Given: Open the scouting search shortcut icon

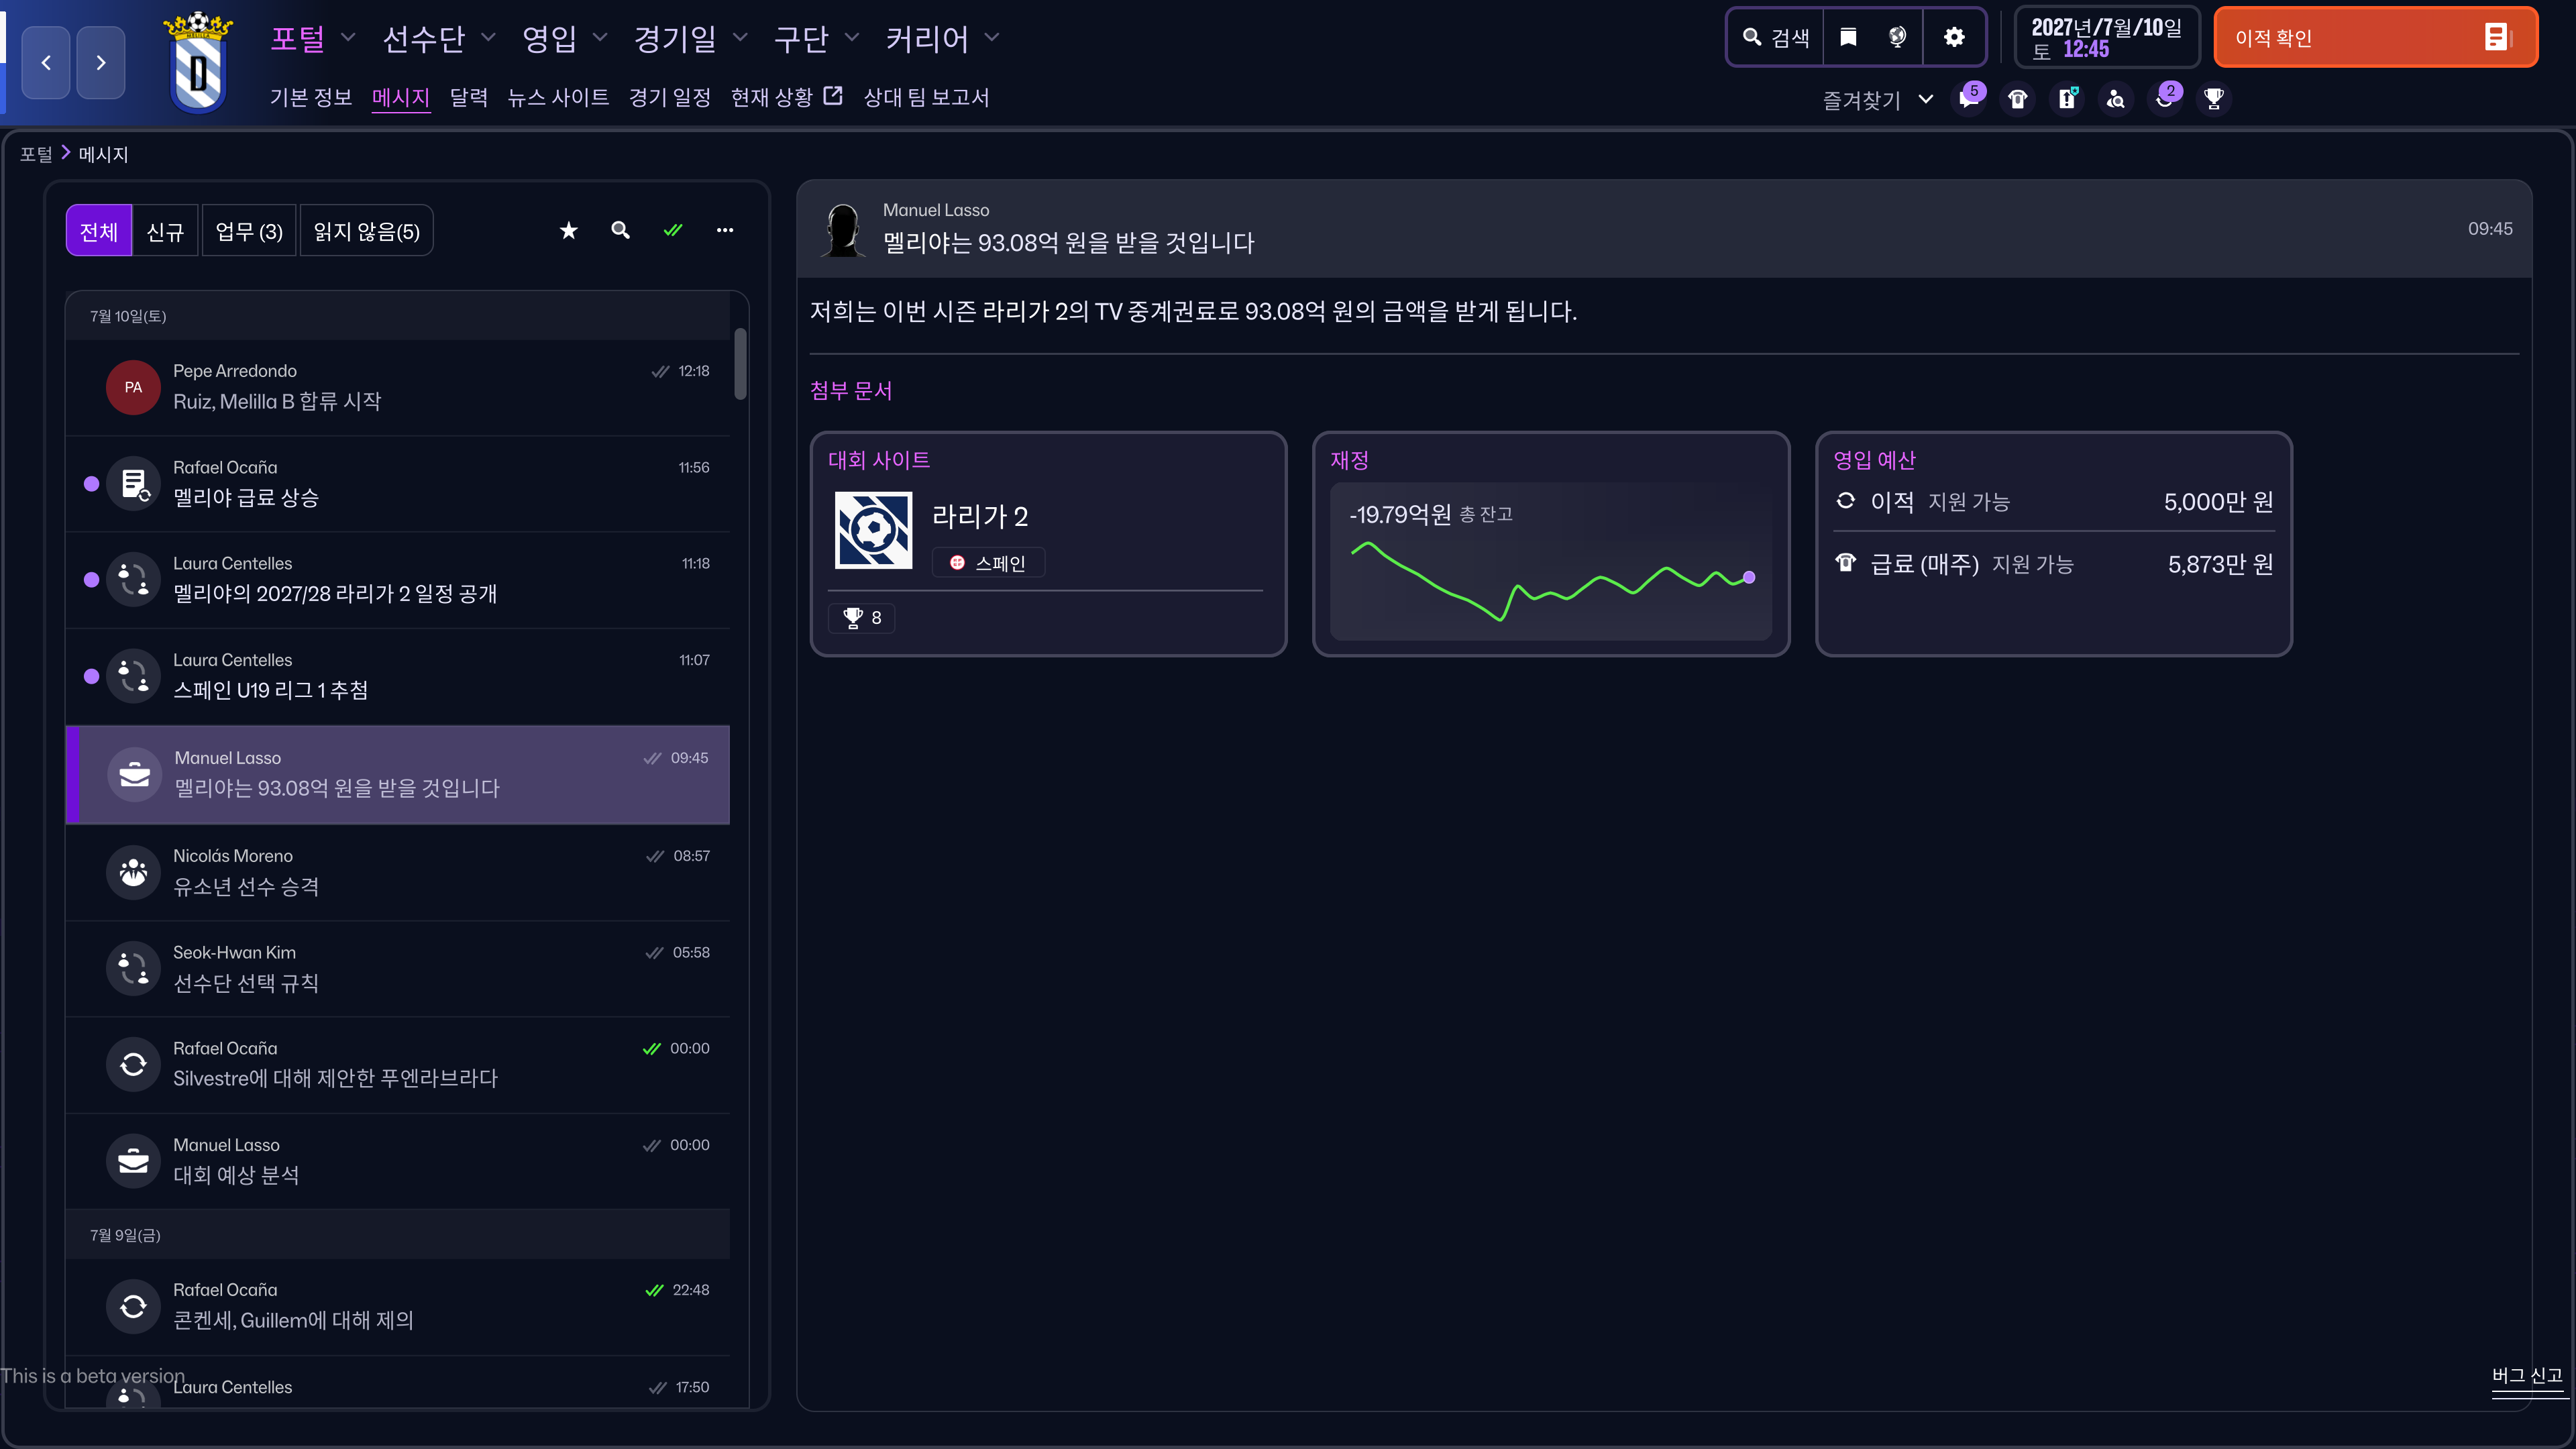Looking at the screenshot, I should (x=2116, y=98).
